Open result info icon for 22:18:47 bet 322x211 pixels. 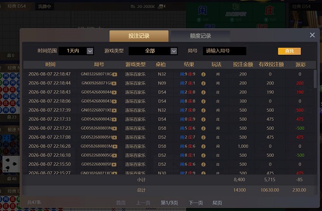204,74
